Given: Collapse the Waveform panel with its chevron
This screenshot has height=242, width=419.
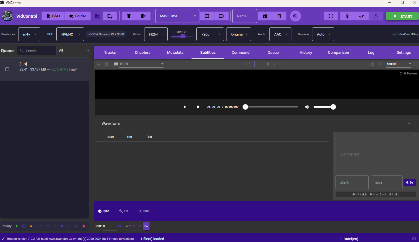Looking at the screenshot, I should tap(409, 123).
